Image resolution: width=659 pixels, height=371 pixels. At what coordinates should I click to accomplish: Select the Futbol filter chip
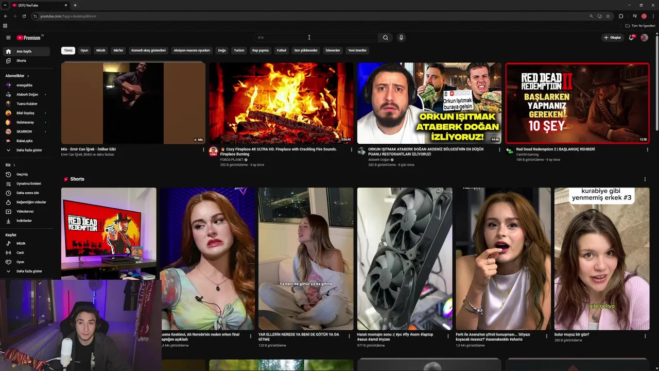point(282,50)
